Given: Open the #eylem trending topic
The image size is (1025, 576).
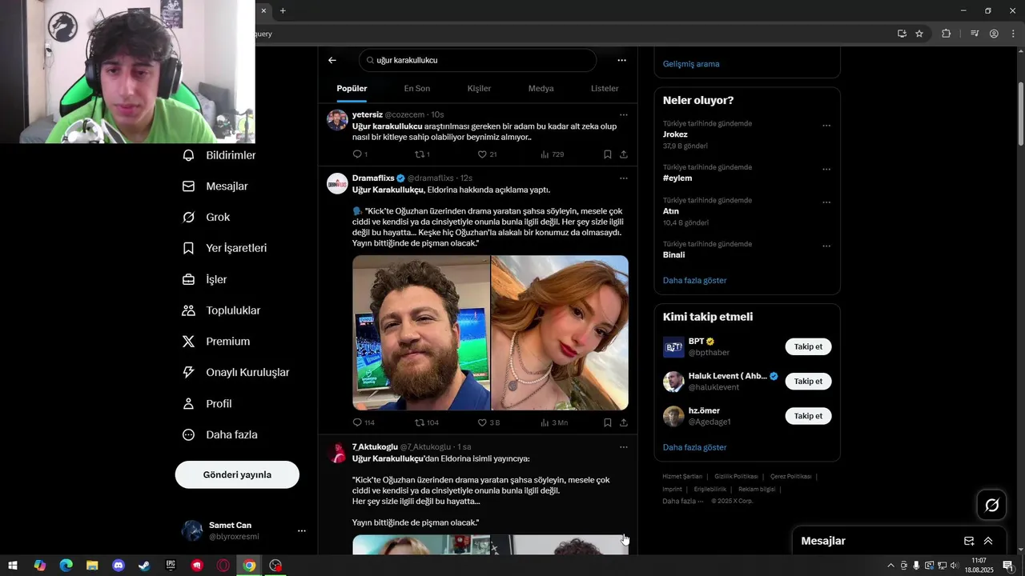Looking at the screenshot, I should (677, 178).
